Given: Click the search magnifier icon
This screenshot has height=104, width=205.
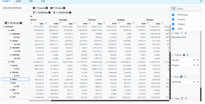Looking at the screenshot, I should point(174,9).
